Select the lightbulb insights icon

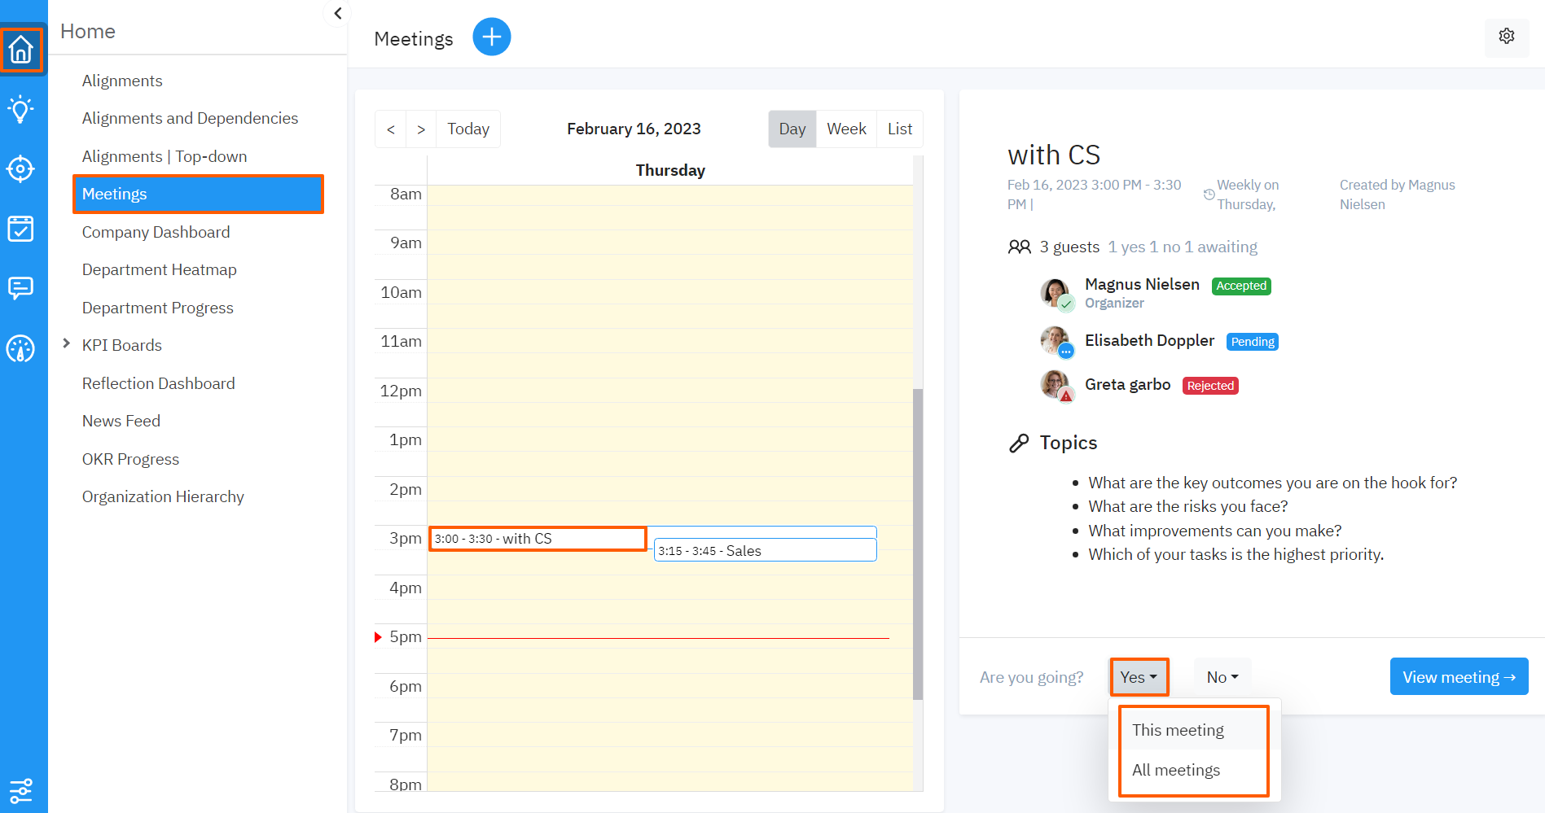(x=21, y=109)
